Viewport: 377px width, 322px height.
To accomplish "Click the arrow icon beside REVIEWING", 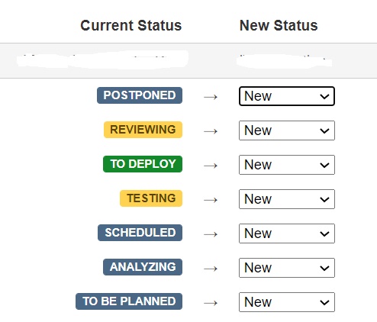I will click(x=211, y=131).
